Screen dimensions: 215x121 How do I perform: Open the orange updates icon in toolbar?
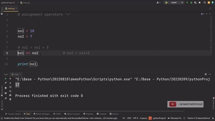[x=209, y=2]
